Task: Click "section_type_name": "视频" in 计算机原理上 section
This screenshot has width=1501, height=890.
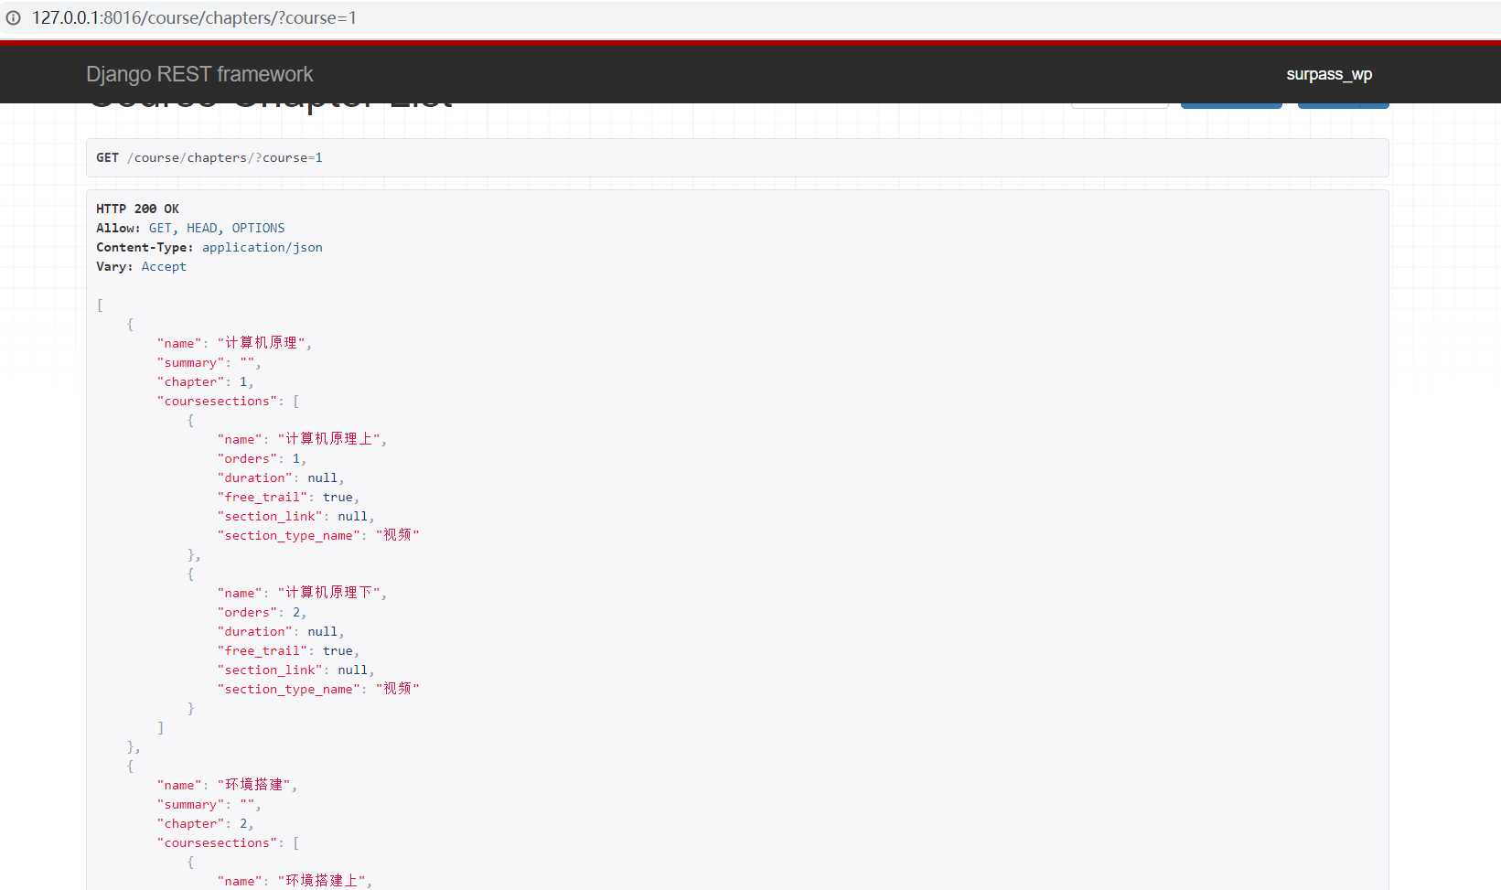Action: tap(318, 535)
